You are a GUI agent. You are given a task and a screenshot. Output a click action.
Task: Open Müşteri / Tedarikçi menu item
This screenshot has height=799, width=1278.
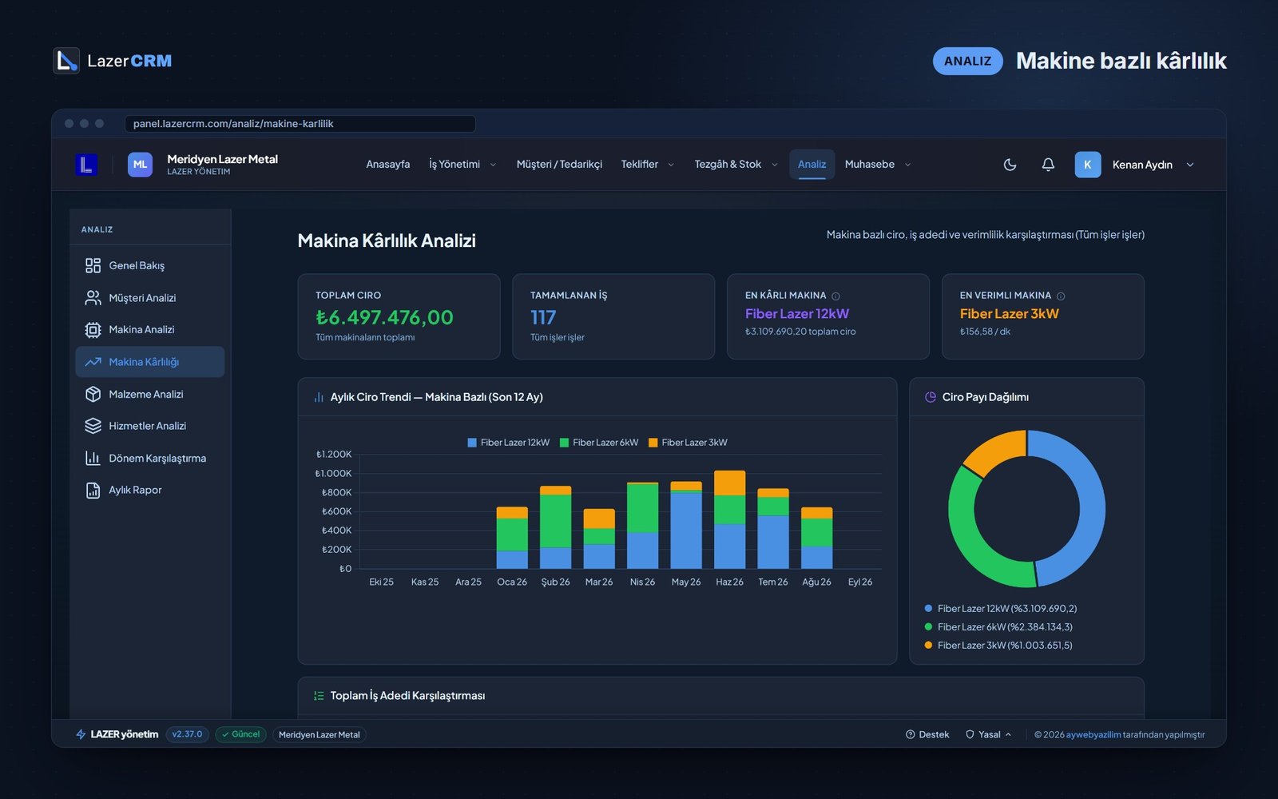coord(559,165)
